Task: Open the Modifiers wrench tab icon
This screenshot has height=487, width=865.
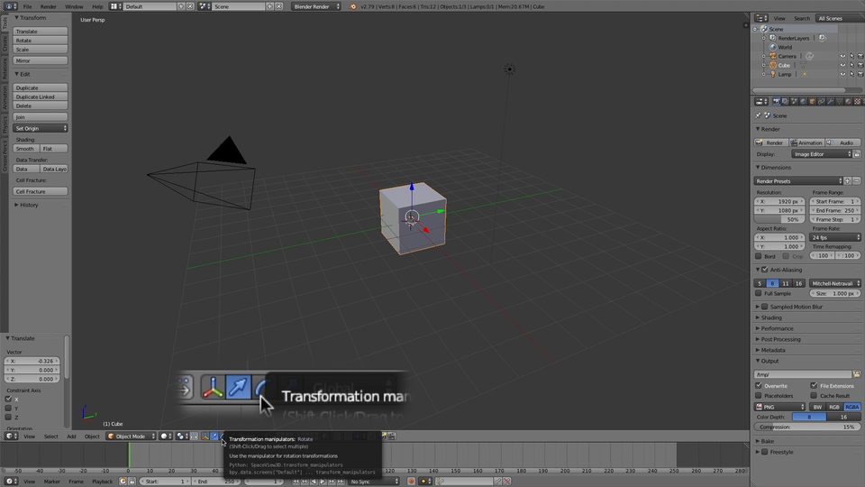Action: point(830,102)
